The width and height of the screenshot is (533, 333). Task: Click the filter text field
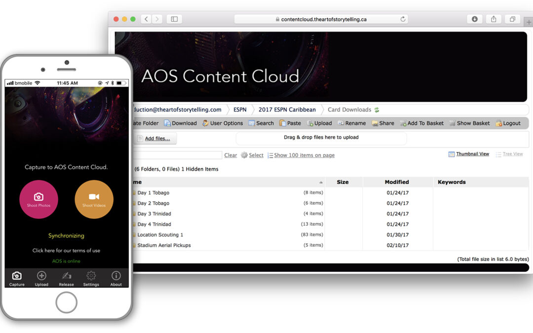(178, 155)
